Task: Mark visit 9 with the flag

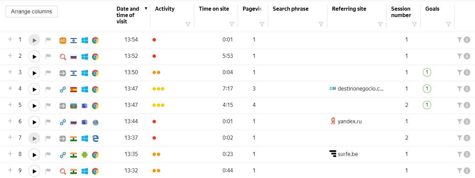Action: [x=48, y=171]
